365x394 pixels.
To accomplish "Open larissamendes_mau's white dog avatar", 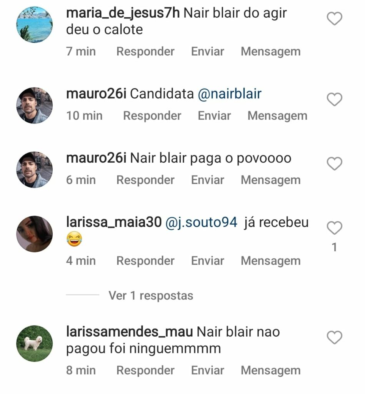I will [34, 344].
